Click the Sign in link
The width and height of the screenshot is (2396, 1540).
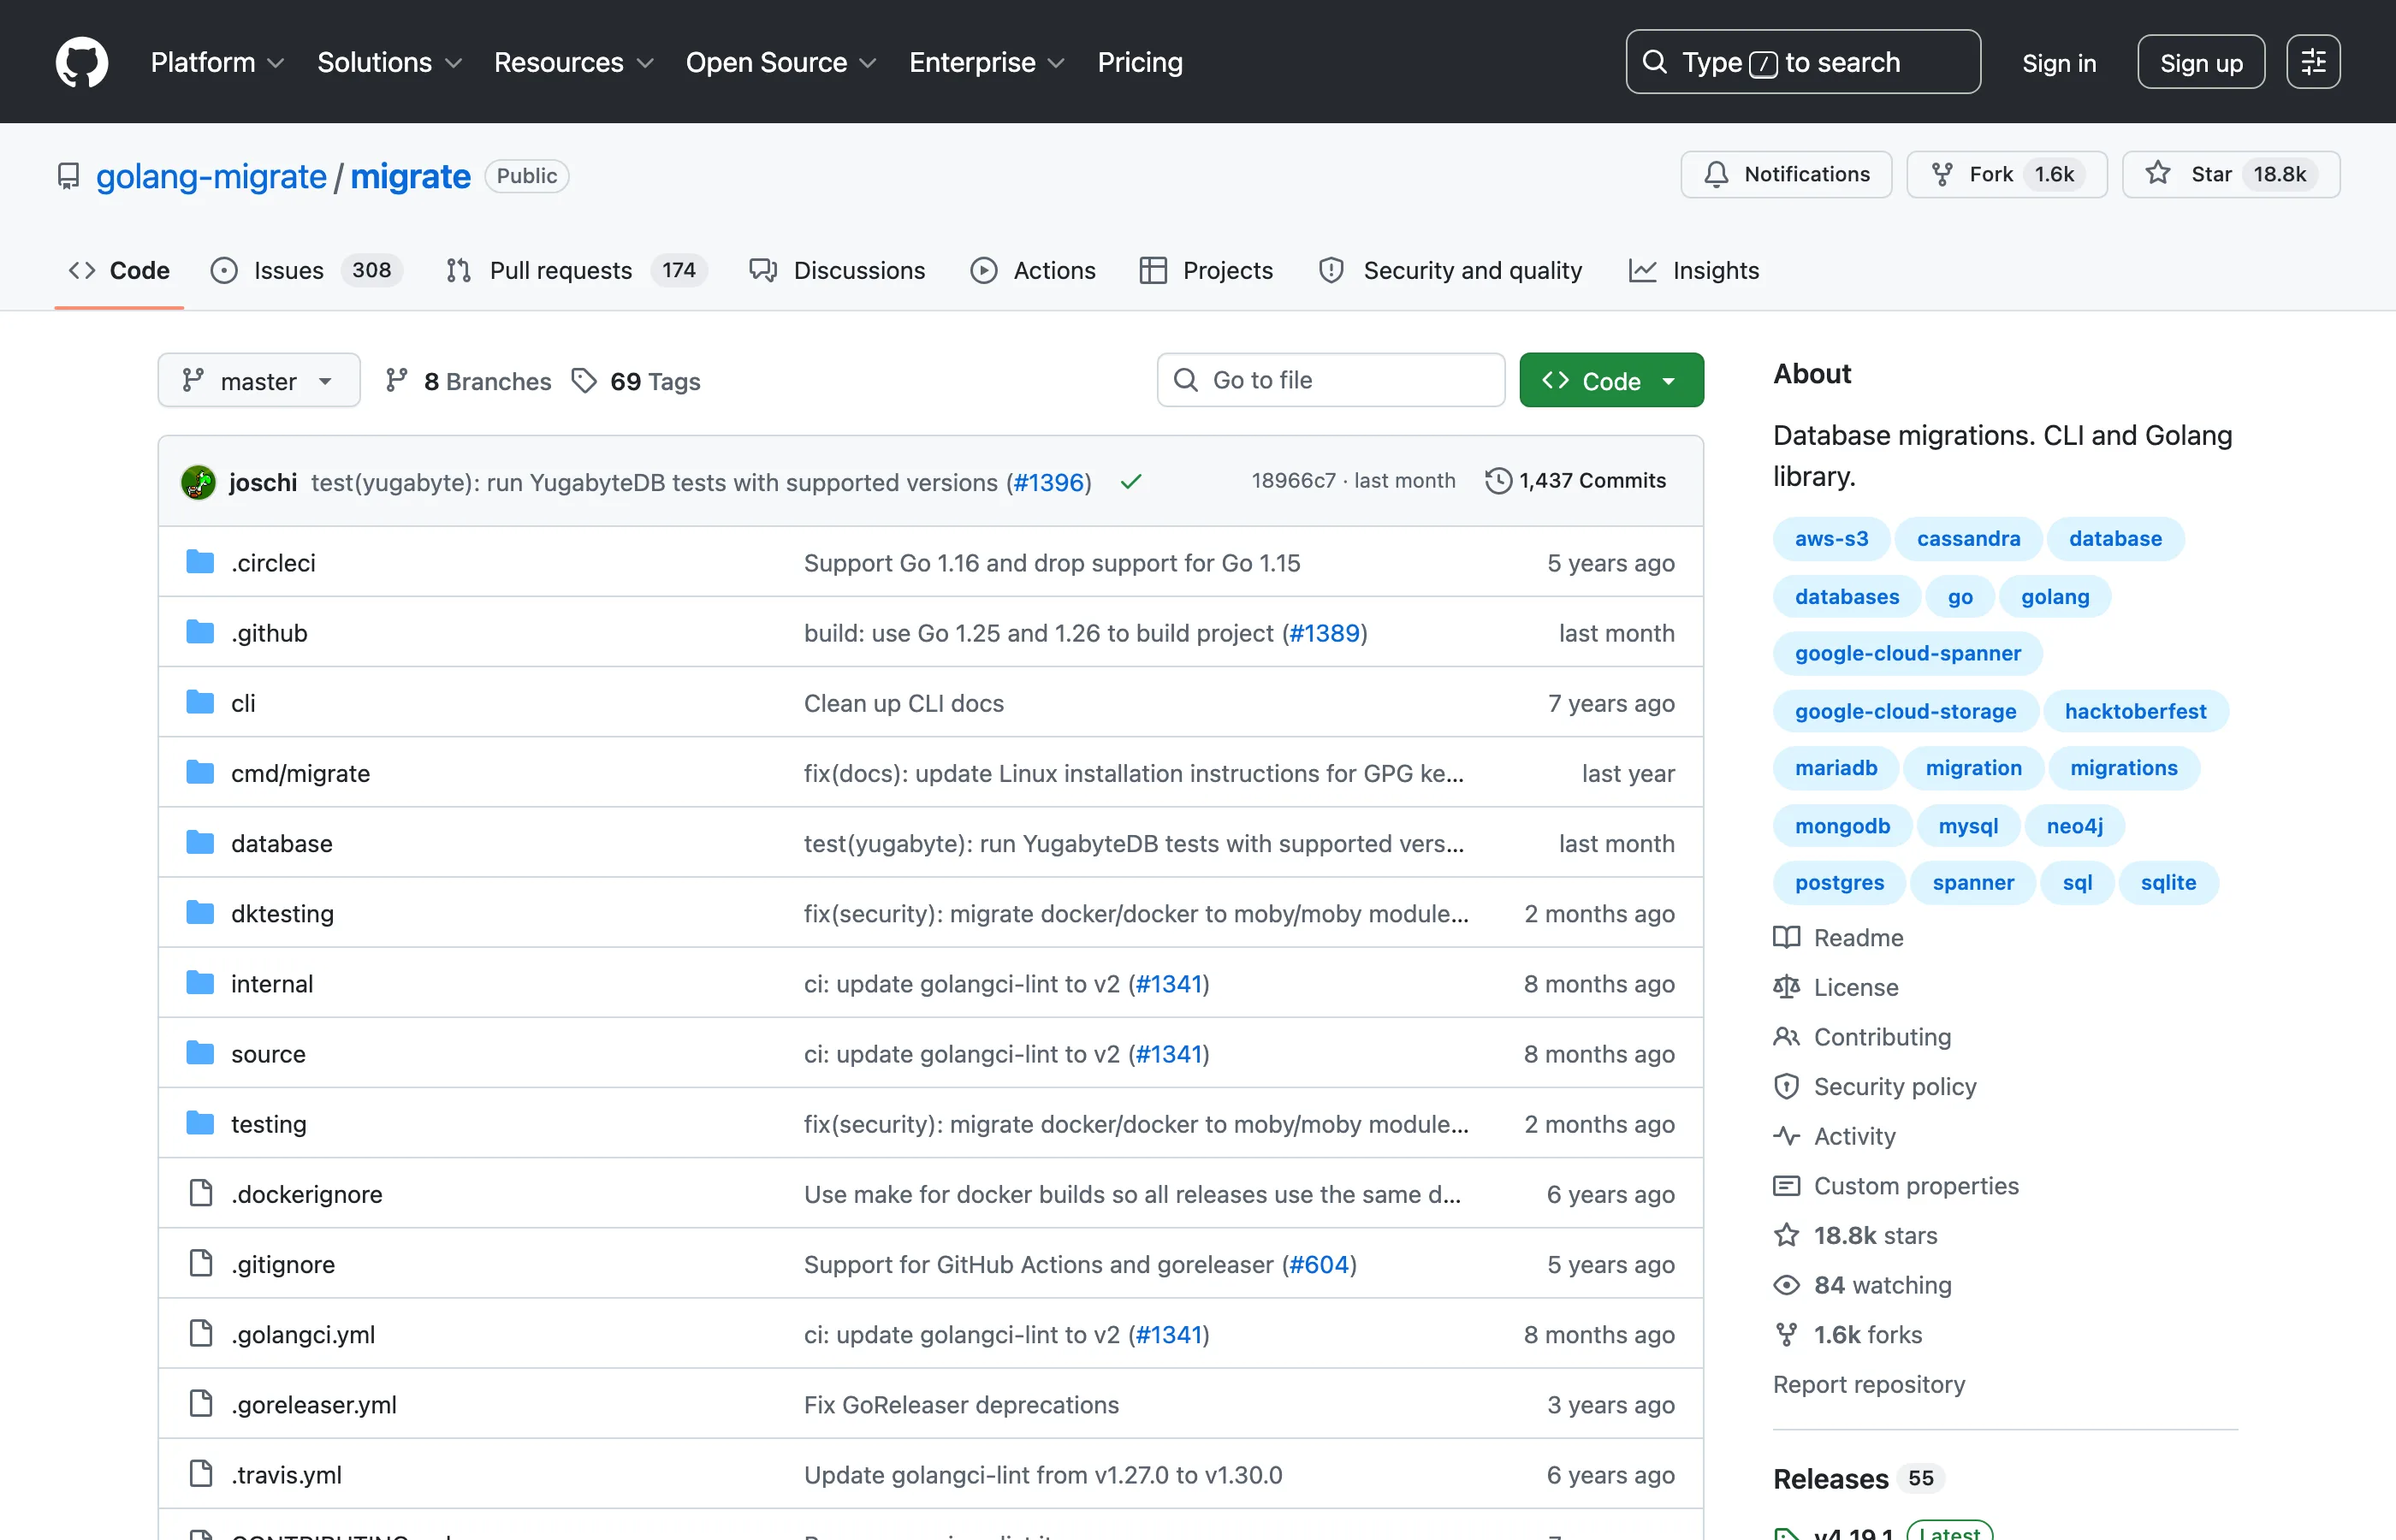click(x=2059, y=63)
